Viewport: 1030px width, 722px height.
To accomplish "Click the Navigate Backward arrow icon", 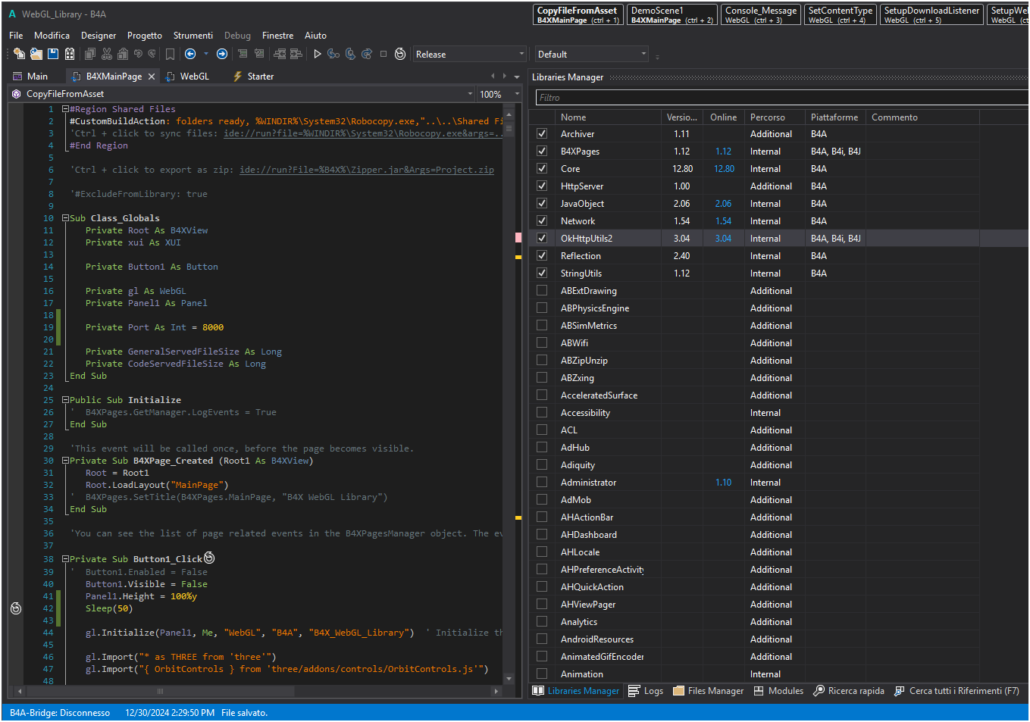I will tap(190, 54).
